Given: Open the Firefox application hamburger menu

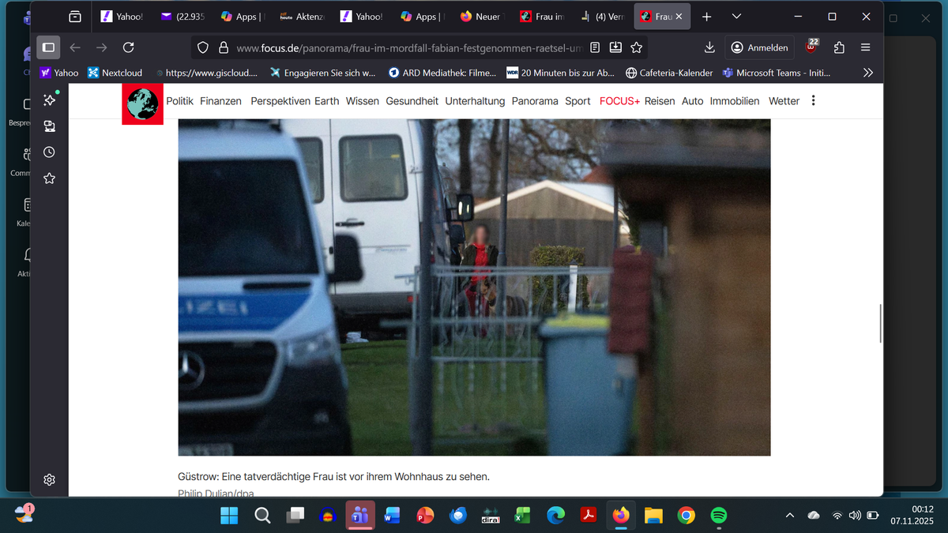Looking at the screenshot, I should (865, 47).
